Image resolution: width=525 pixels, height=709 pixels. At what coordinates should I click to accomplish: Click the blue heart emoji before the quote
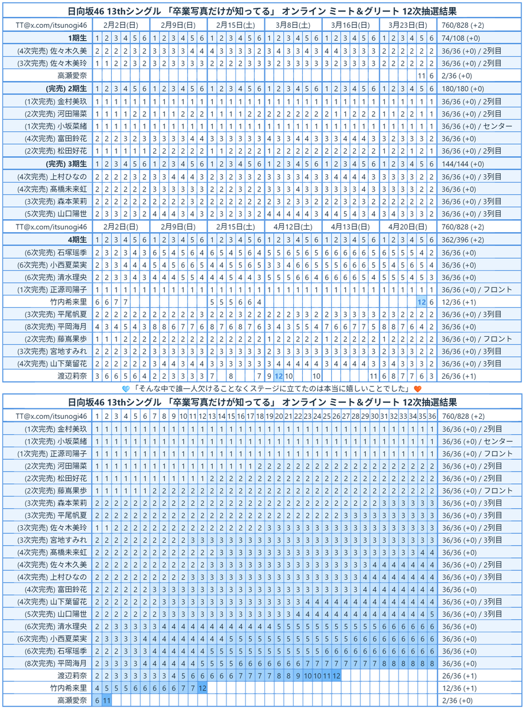tap(126, 388)
